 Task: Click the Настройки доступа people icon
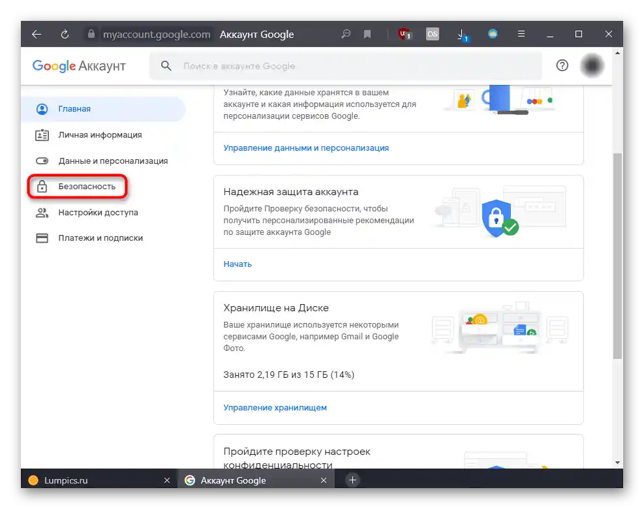(42, 213)
